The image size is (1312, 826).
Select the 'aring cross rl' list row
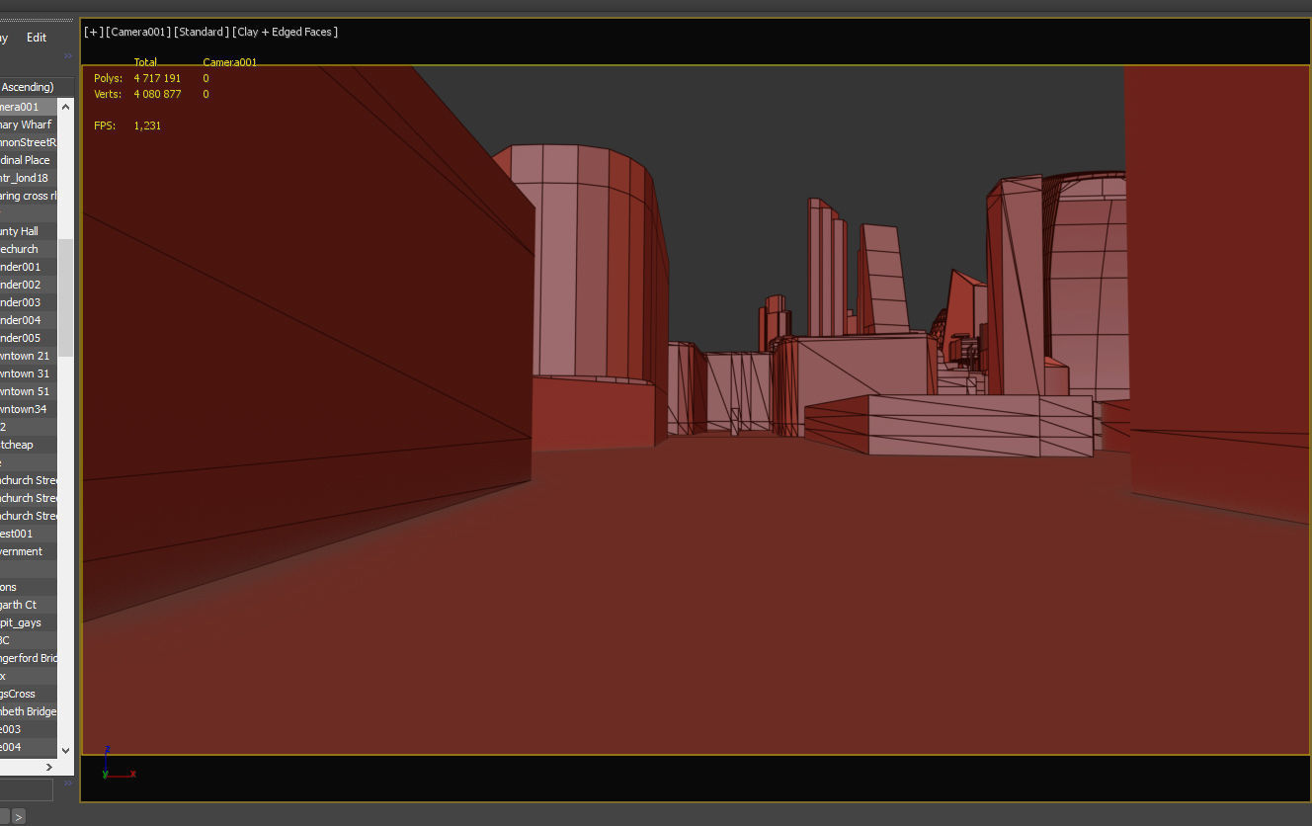point(29,196)
